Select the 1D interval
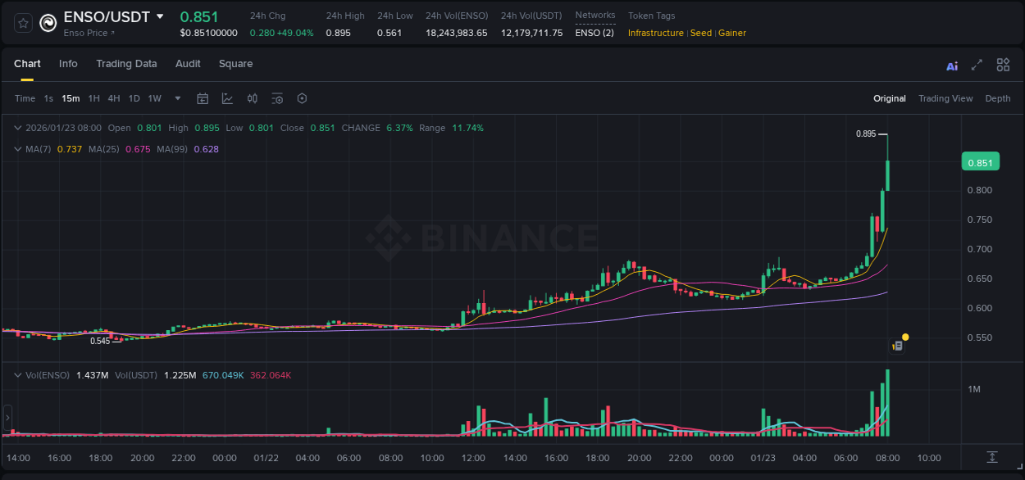Image resolution: width=1025 pixels, height=480 pixels. coord(134,98)
